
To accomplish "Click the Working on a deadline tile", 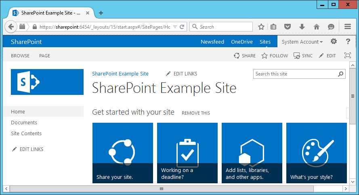I will (x=187, y=153).
